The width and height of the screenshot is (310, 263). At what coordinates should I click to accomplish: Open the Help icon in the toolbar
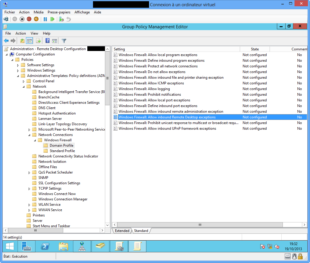click(x=47, y=41)
